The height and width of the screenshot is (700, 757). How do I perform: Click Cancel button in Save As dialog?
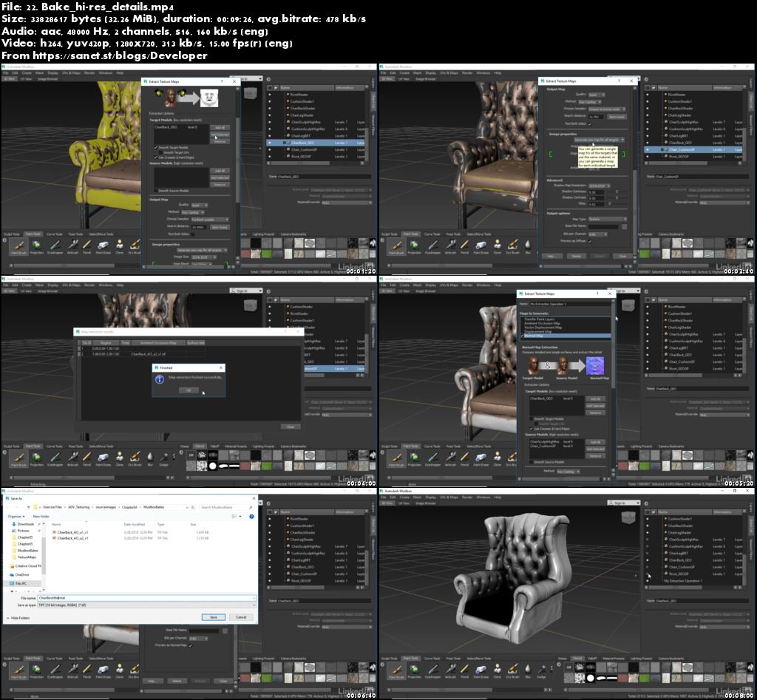tap(241, 617)
